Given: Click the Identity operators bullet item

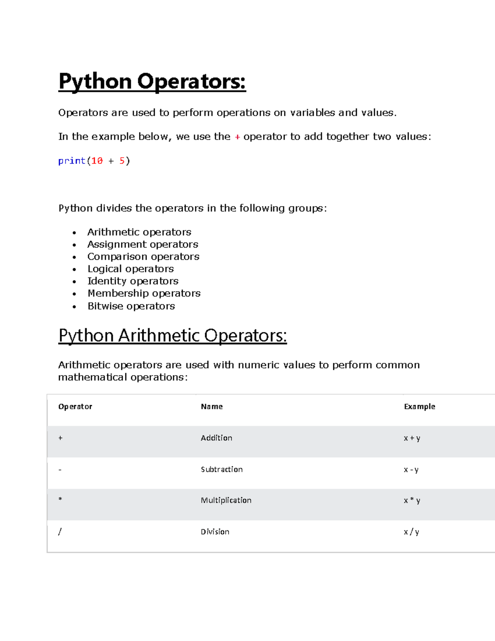Looking at the screenshot, I should coord(133,281).
